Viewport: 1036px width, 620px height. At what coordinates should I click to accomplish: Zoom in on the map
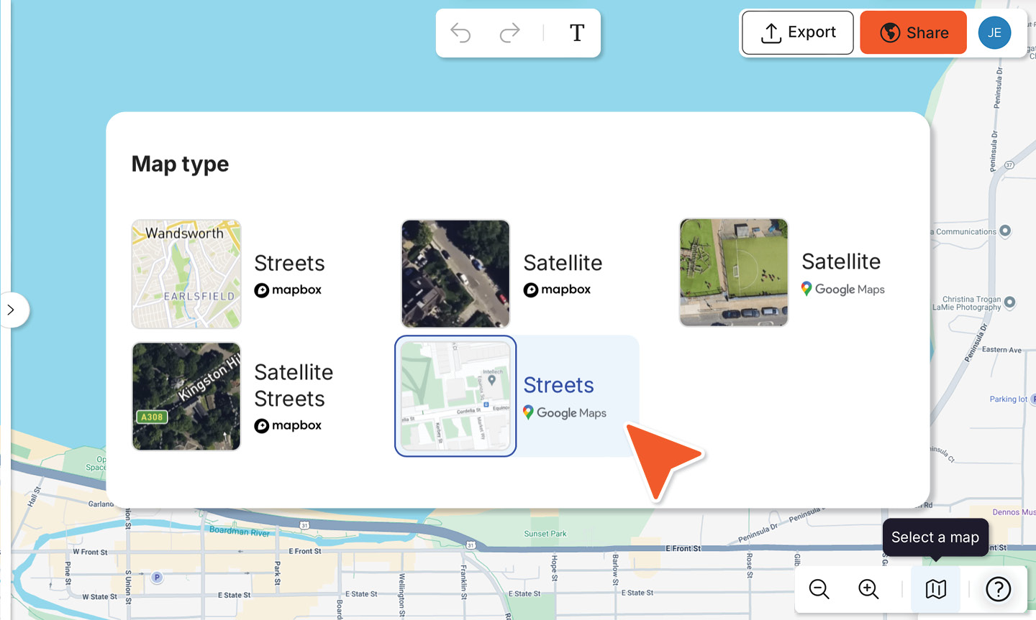(868, 589)
